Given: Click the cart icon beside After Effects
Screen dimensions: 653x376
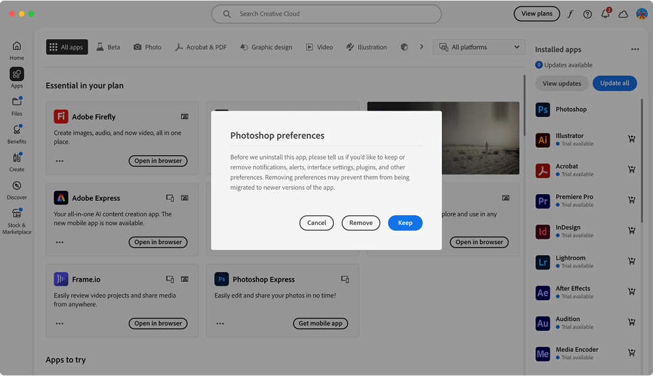Looking at the screenshot, I should (x=631, y=292).
